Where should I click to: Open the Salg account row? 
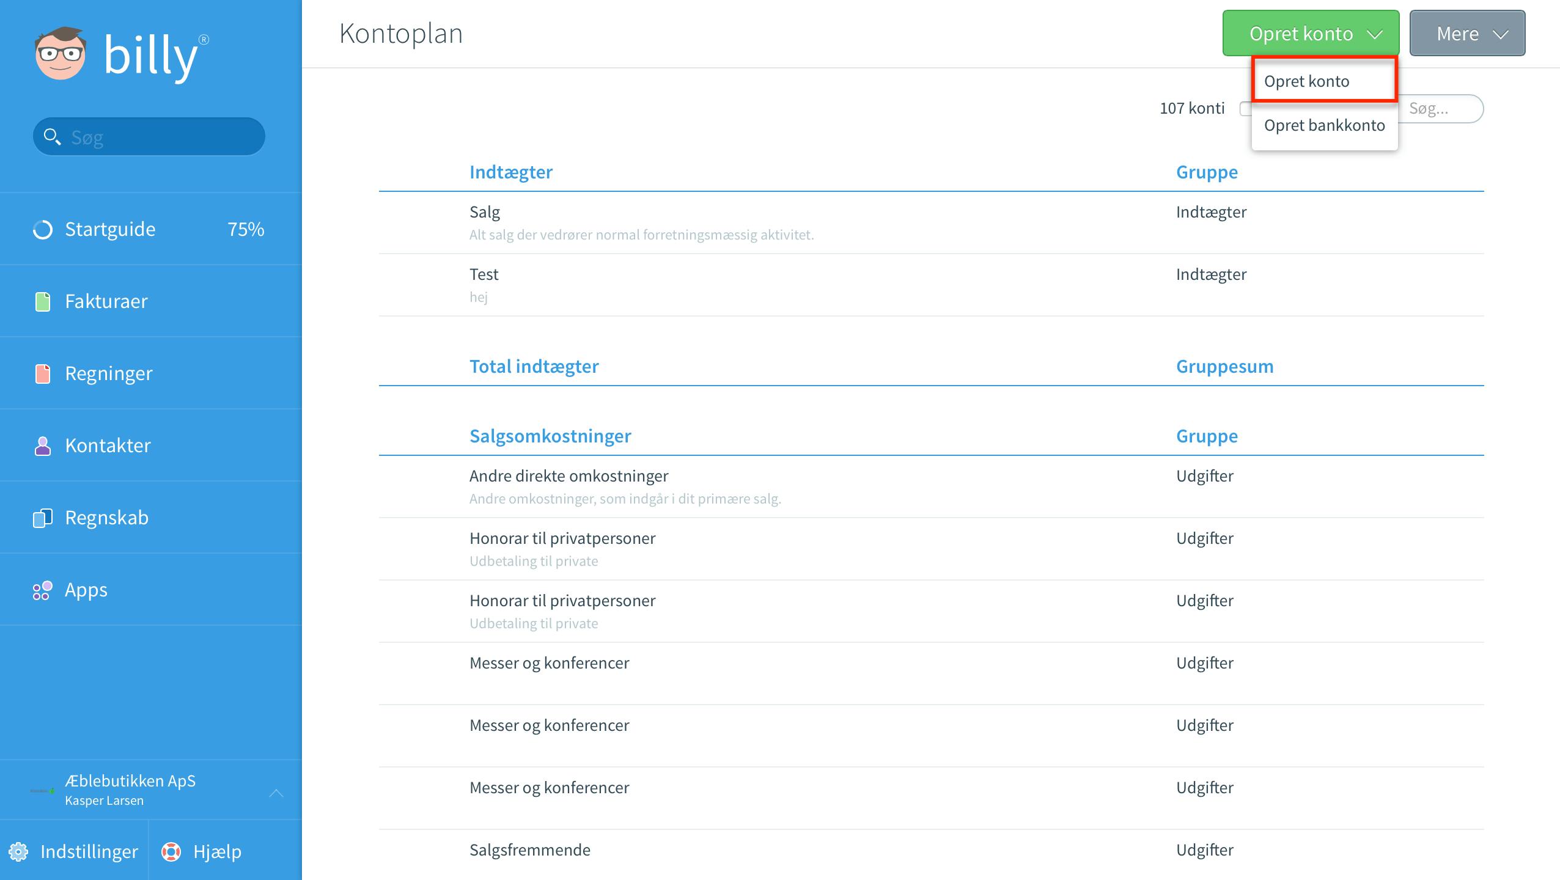(932, 223)
